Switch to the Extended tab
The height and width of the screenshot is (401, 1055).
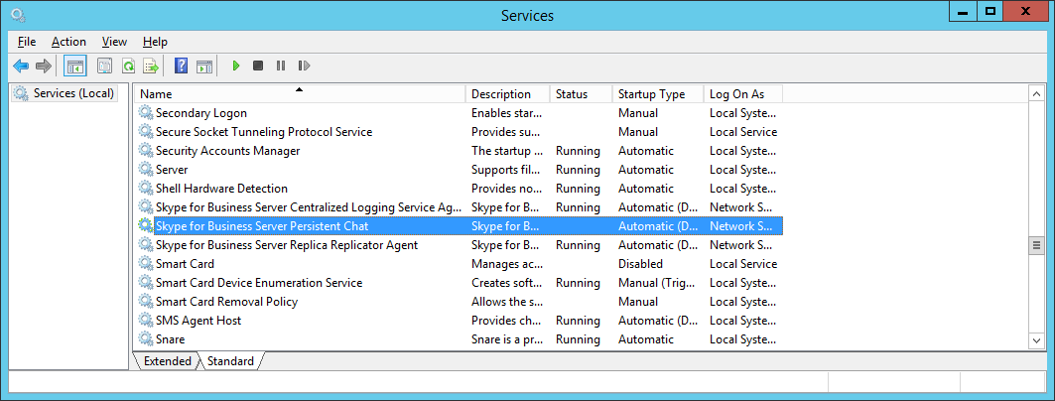(x=167, y=361)
